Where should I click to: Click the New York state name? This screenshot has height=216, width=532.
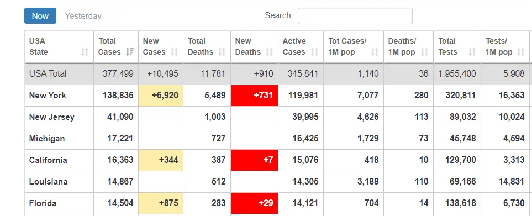(48, 95)
